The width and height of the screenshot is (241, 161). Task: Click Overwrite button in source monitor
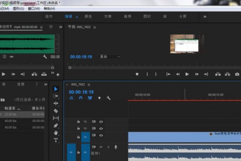[44, 74]
